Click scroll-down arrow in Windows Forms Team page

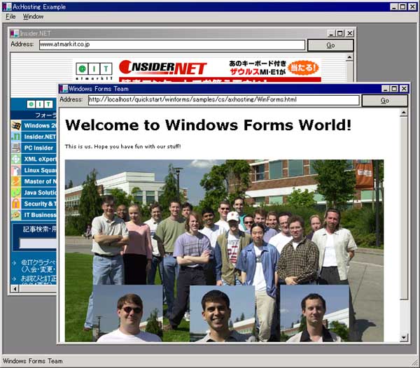coord(404,338)
